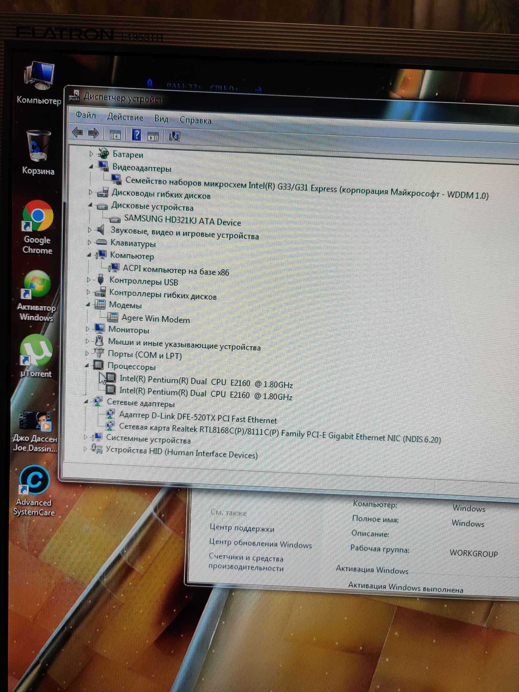Open the Действие menu
The image size is (519, 692).
(125, 117)
